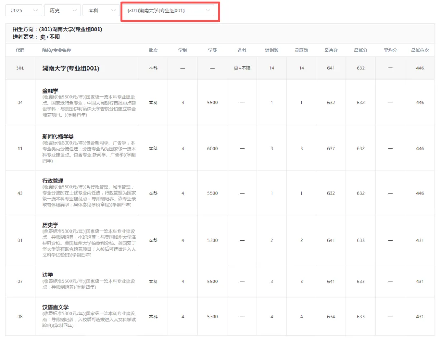Click the 平均分 column header
The height and width of the screenshot is (340, 441).
[390, 50]
